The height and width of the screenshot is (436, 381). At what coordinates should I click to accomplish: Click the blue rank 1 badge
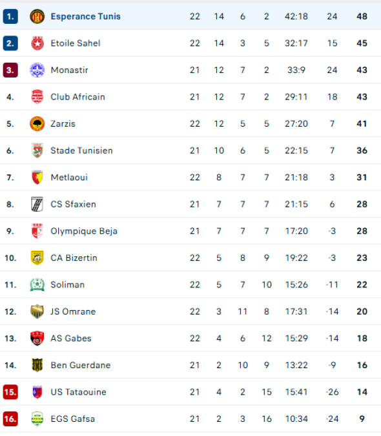point(10,16)
